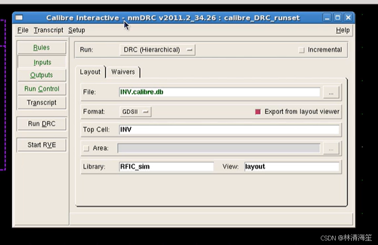Click the Rules sidebar button

[42, 47]
